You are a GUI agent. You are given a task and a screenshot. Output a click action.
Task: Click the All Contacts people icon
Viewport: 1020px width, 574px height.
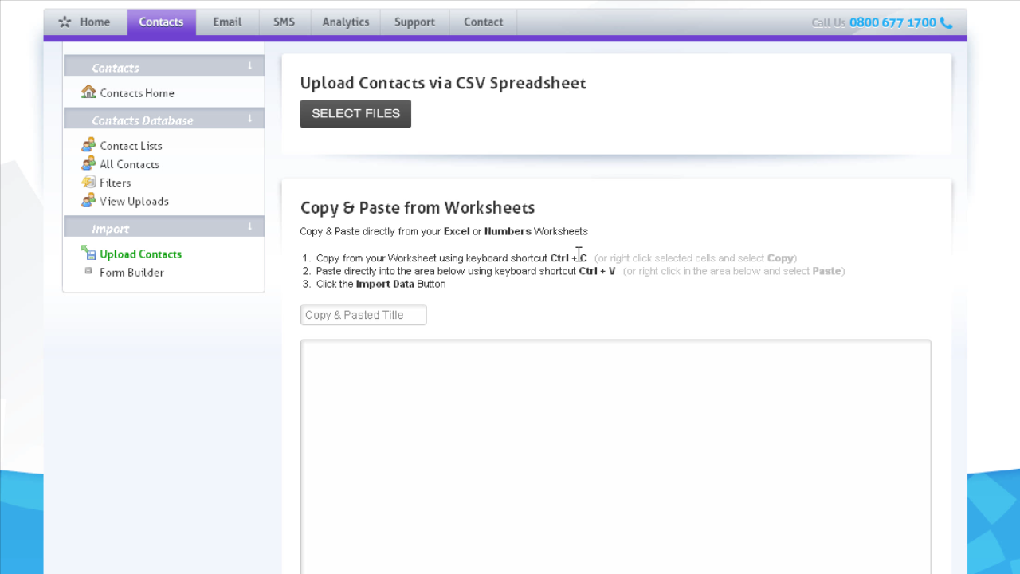pos(88,163)
